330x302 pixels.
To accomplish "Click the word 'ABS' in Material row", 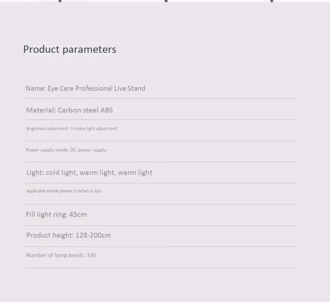I will (107, 110).
